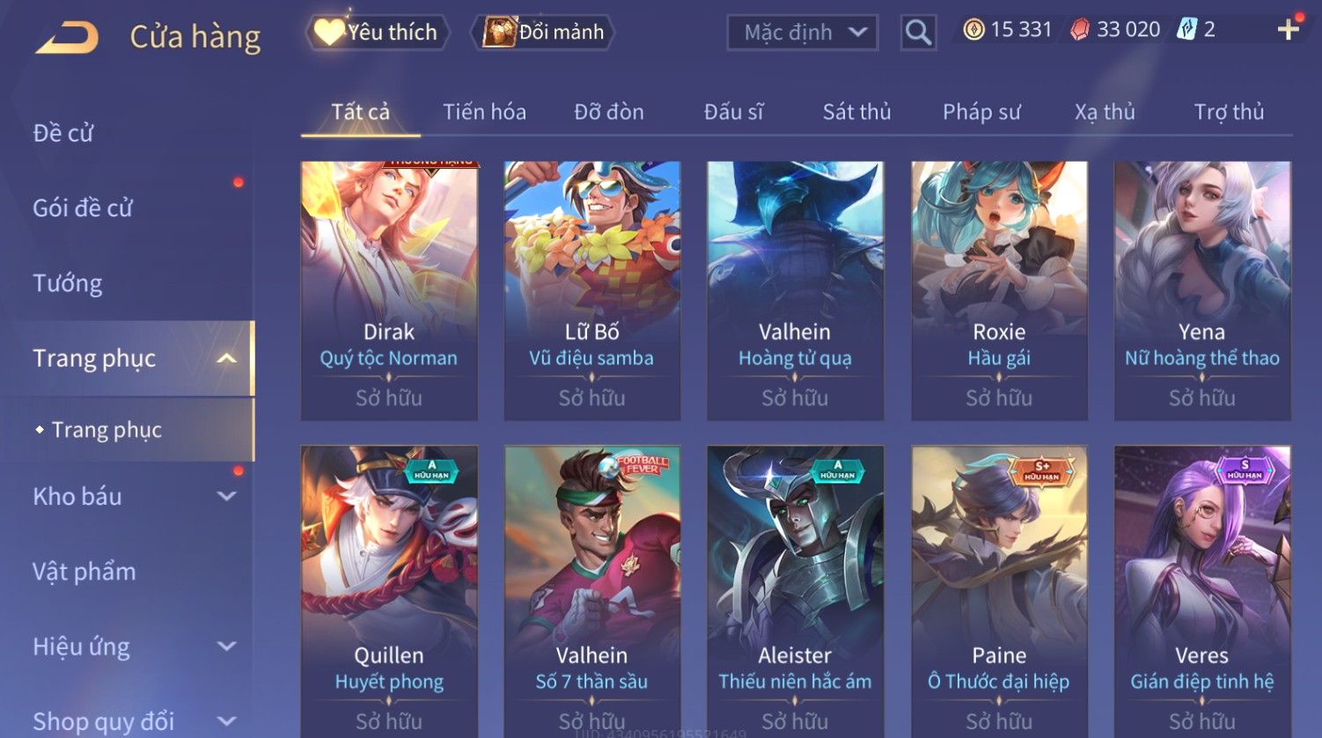This screenshot has width=1322, height=738.
Task: Open the Veres Gián điệp tinh hệ card
Action: (x=1202, y=591)
